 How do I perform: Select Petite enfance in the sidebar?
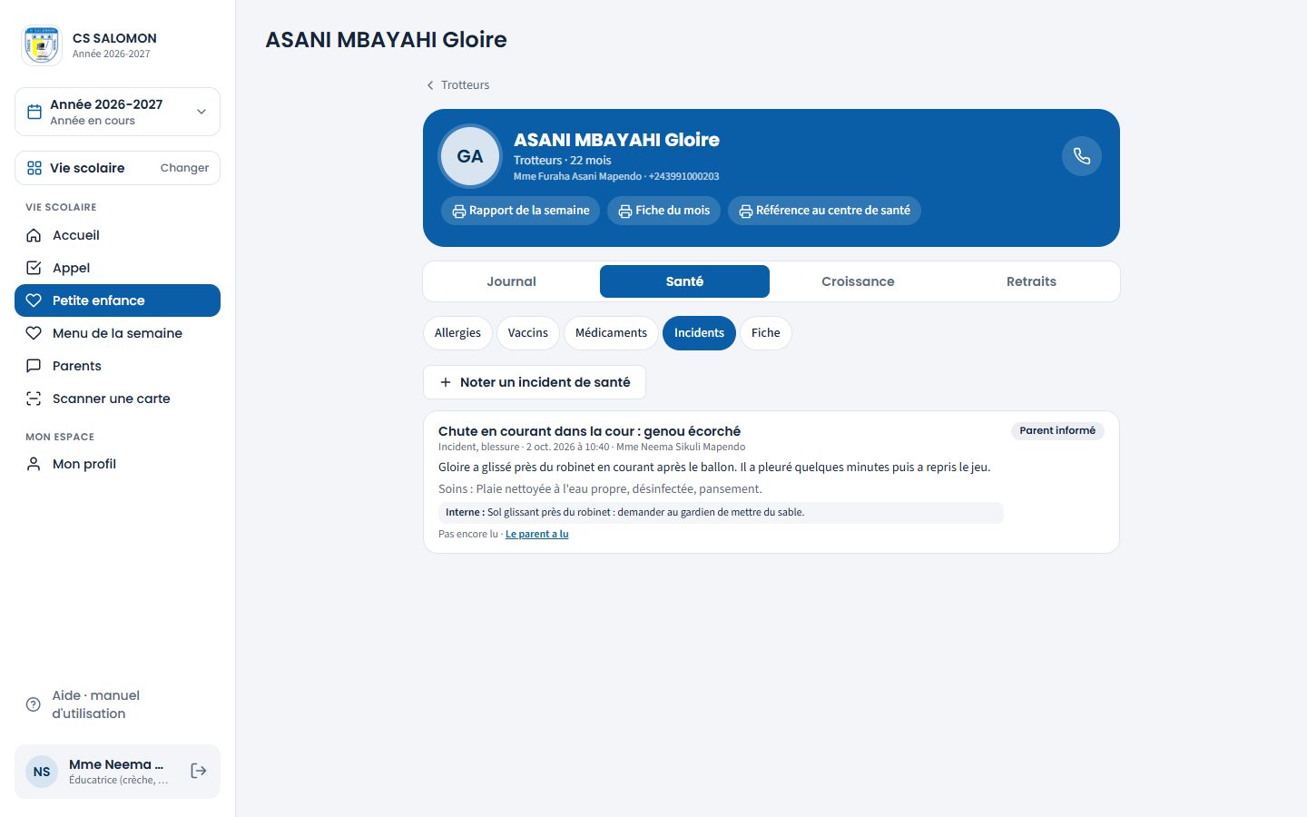coord(117,300)
